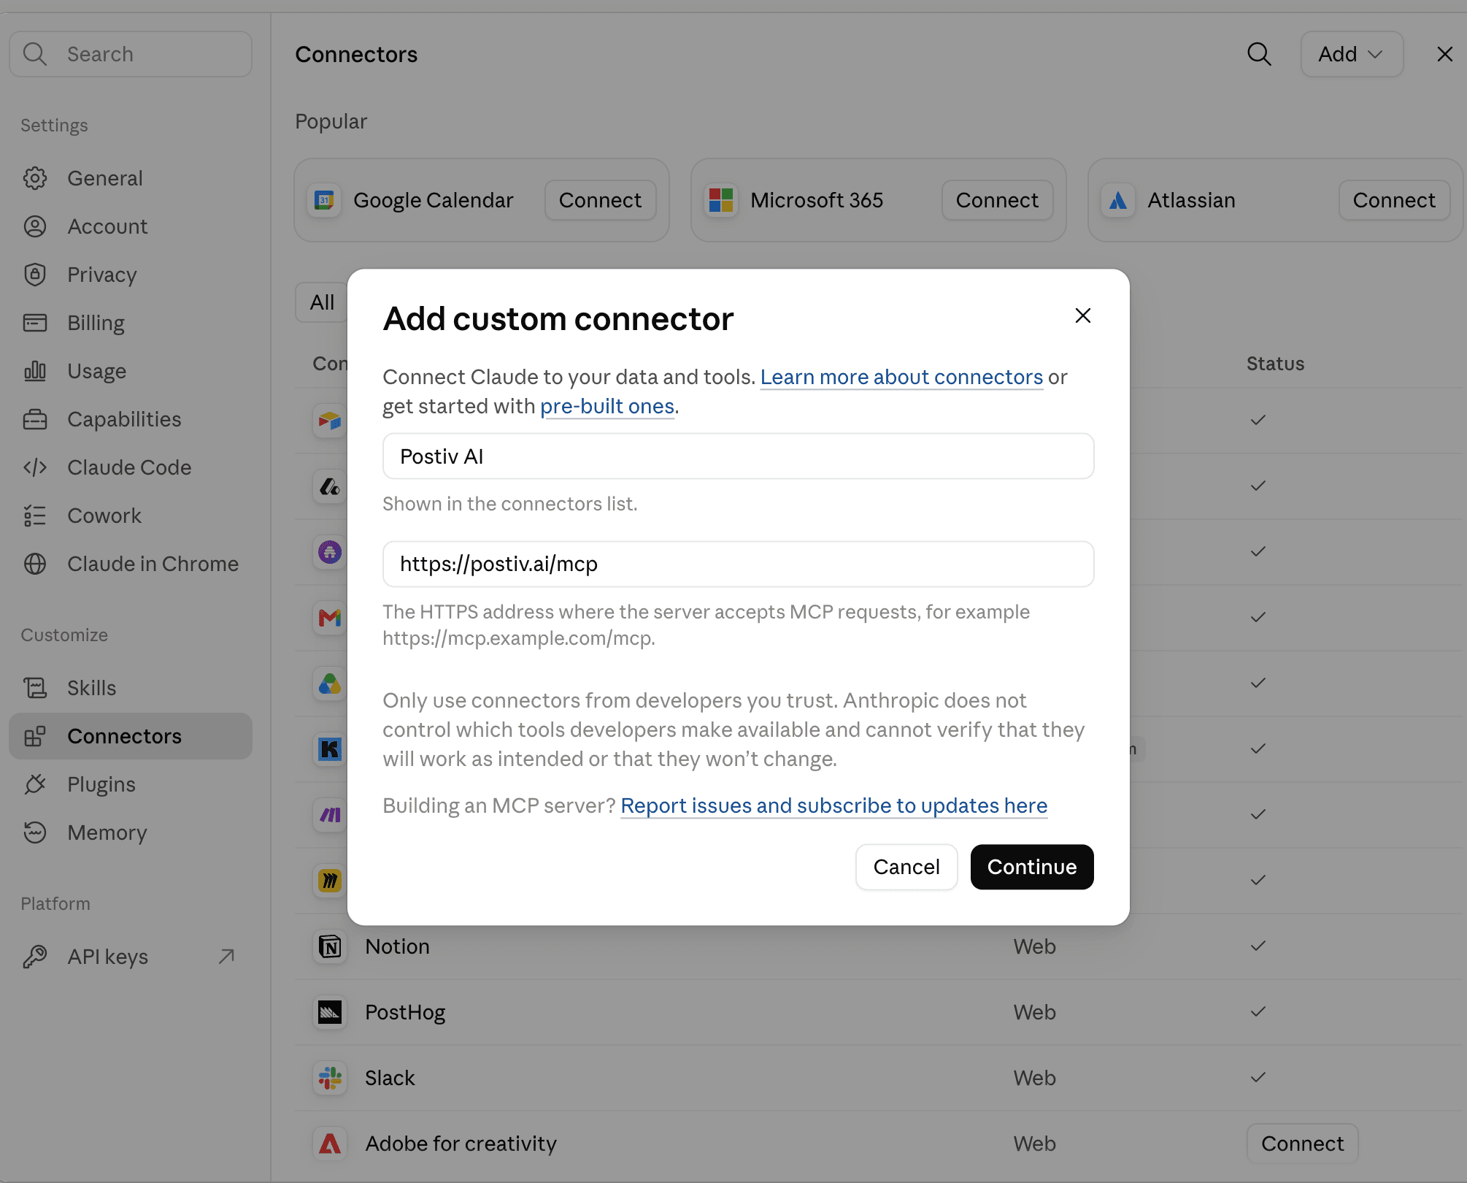Viewport: 1467px width, 1183px height.
Task: Click the Notion row status checkmark
Action: 1258,946
